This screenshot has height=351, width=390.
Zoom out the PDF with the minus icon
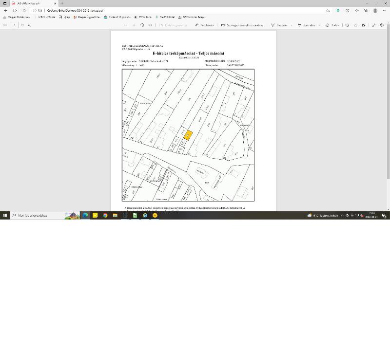point(126,25)
